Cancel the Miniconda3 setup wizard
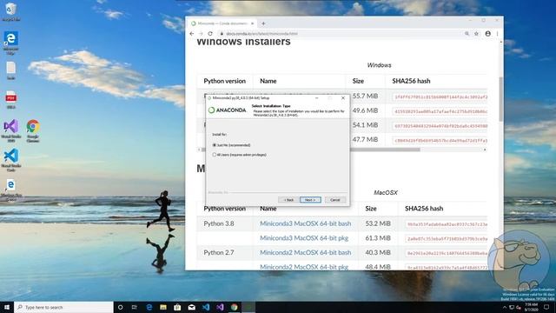The image size is (556, 313). point(335,200)
